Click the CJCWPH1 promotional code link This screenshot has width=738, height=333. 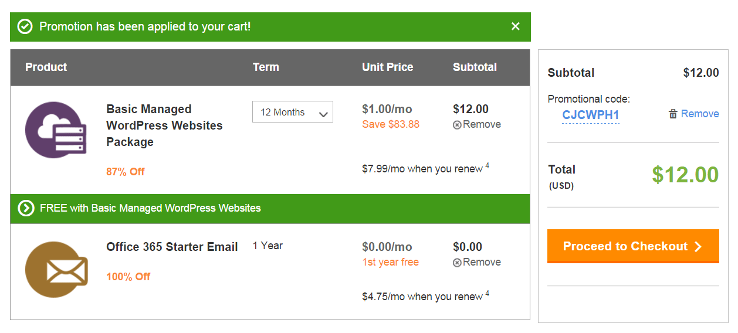[591, 115]
